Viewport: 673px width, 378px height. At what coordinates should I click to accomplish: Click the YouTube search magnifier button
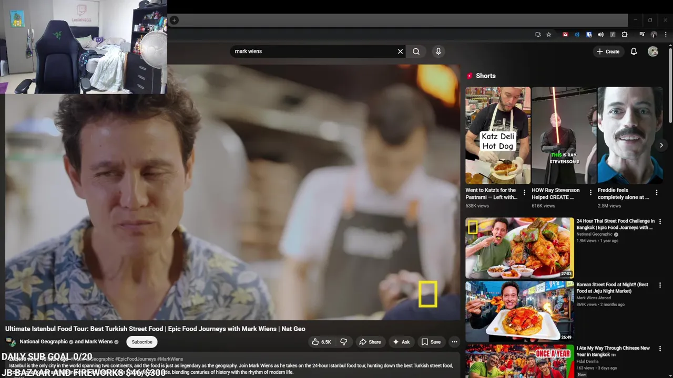(416, 51)
